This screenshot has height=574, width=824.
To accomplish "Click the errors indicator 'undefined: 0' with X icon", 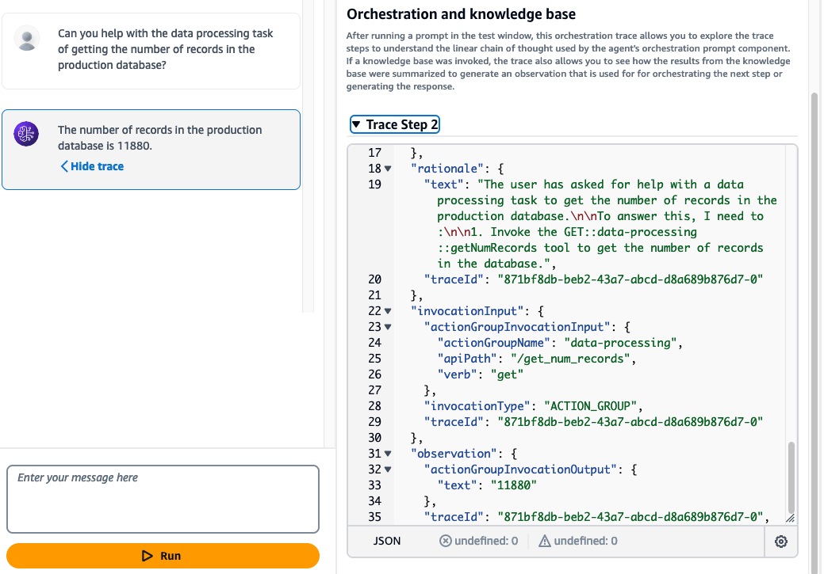I will coord(479,541).
